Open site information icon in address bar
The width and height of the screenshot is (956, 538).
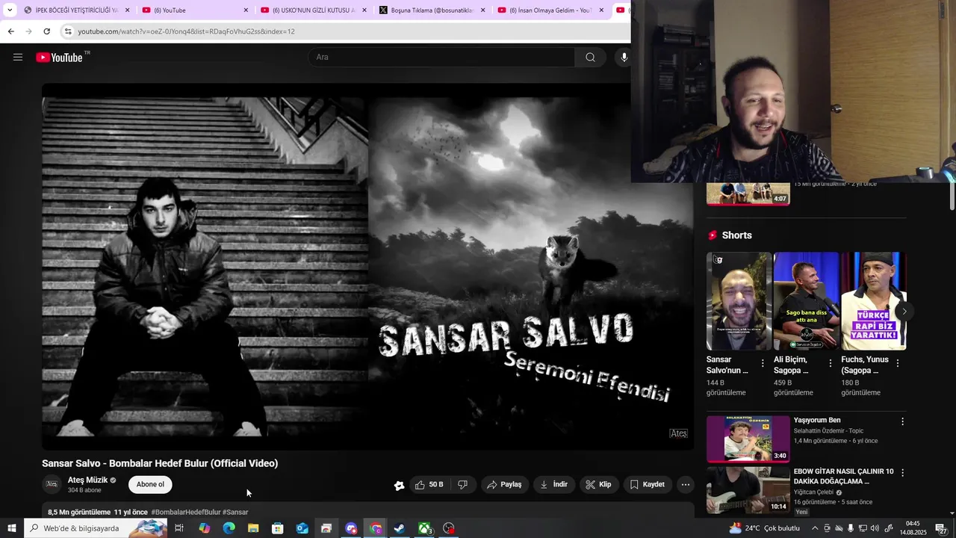click(68, 31)
